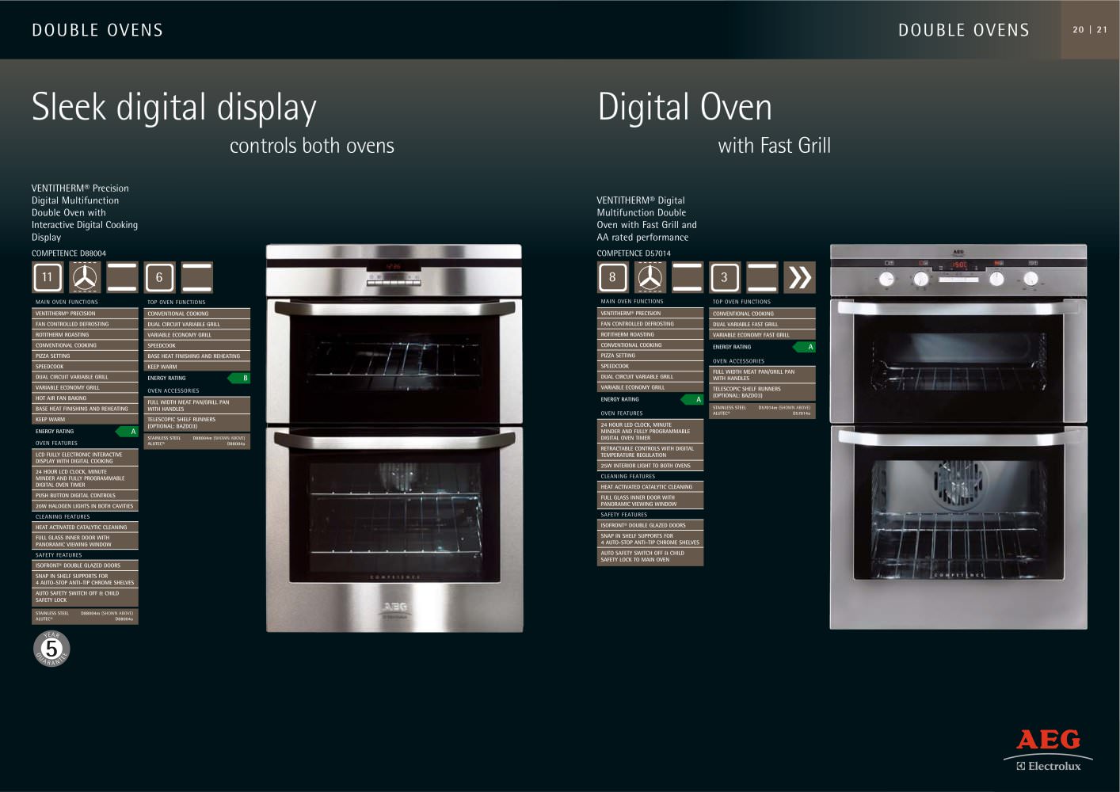
Task: Click the green 'A' energy arrow for D57014 top oven
Action: (x=805, y=347)
